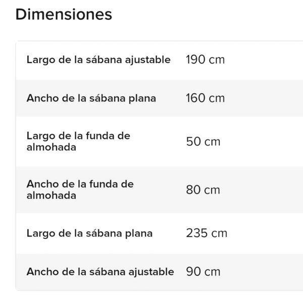Screen dimensions: 303x303
Task: Click the 160 cm value
Action: (x=205, y=98)
